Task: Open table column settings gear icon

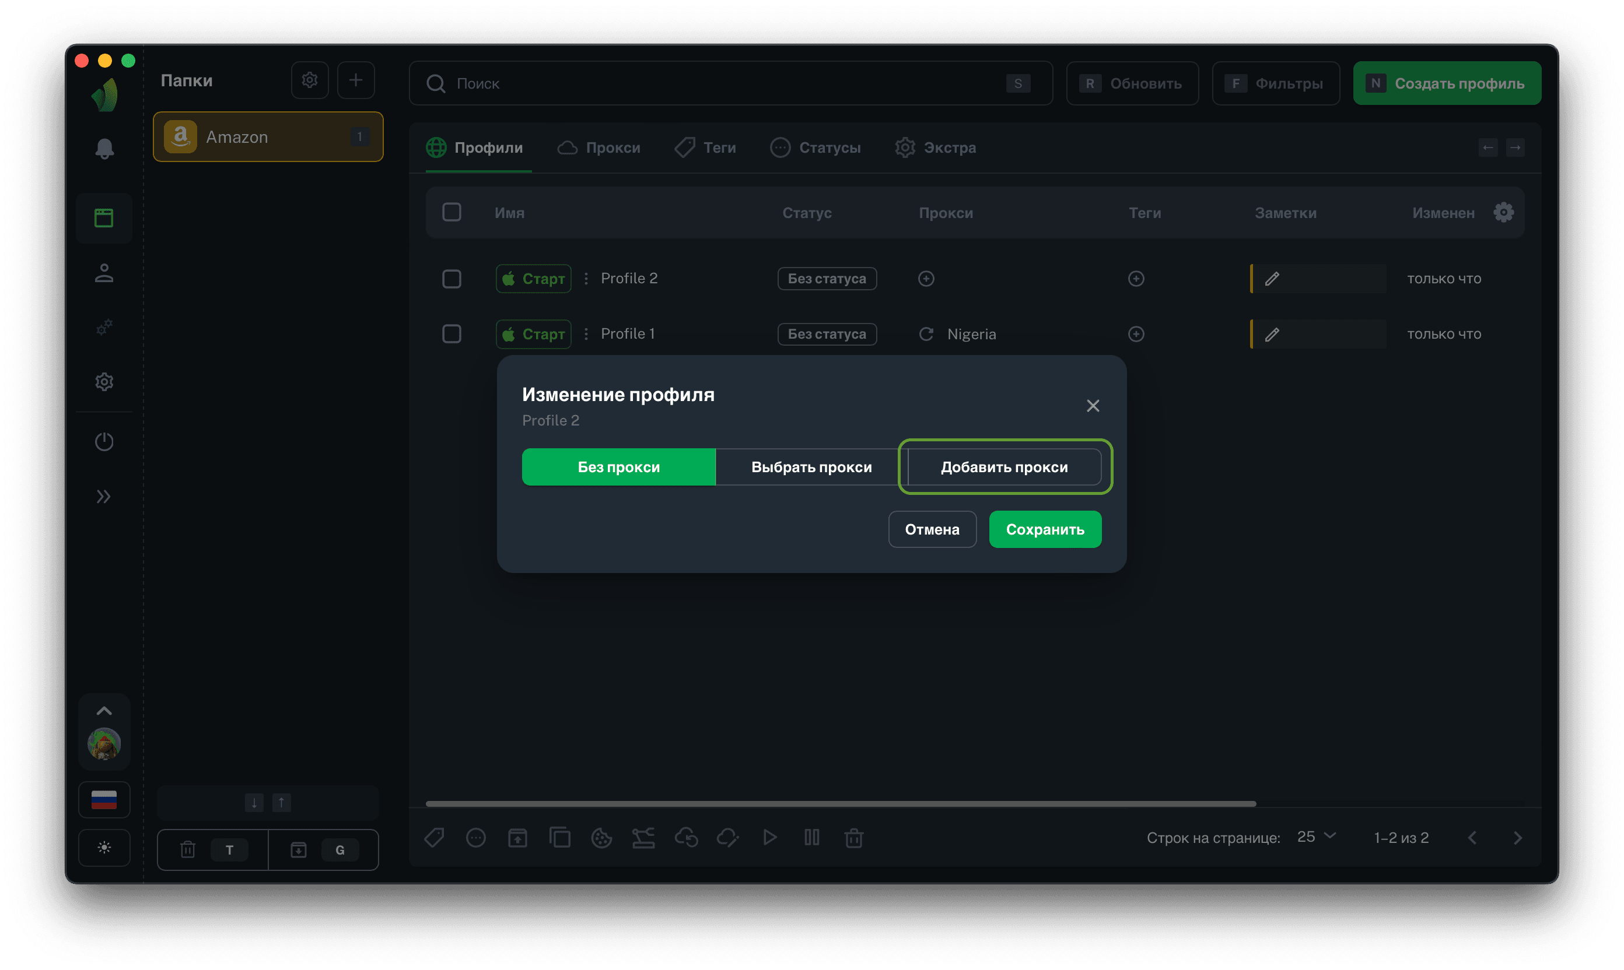Action: pos(1503,212)
